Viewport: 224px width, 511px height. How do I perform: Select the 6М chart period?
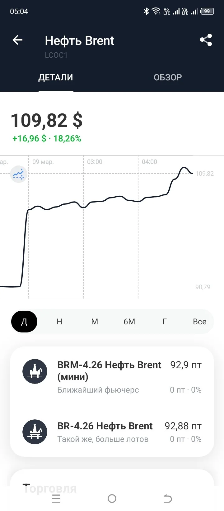[x=129, y=322]
